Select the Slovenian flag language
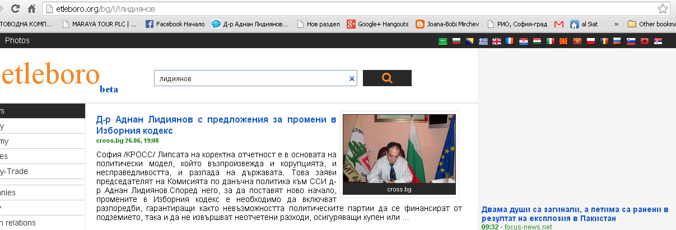 coord(631,41)
